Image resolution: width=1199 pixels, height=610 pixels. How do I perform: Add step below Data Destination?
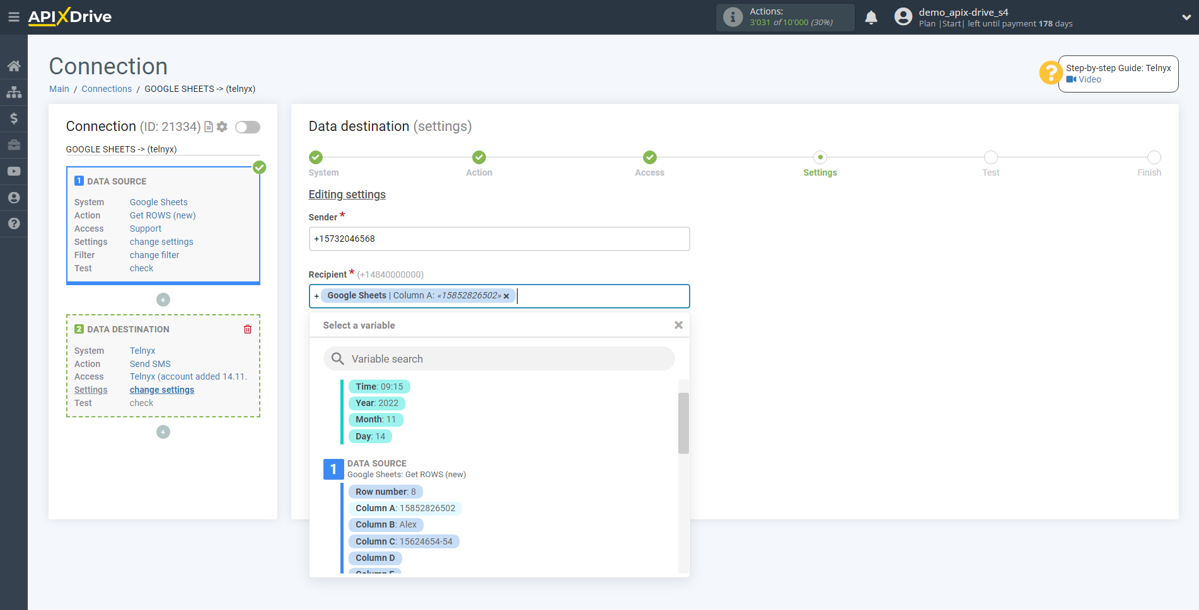[163, 432]
